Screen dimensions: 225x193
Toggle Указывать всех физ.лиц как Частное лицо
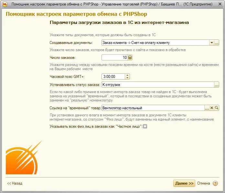click(x=145, y=126)
